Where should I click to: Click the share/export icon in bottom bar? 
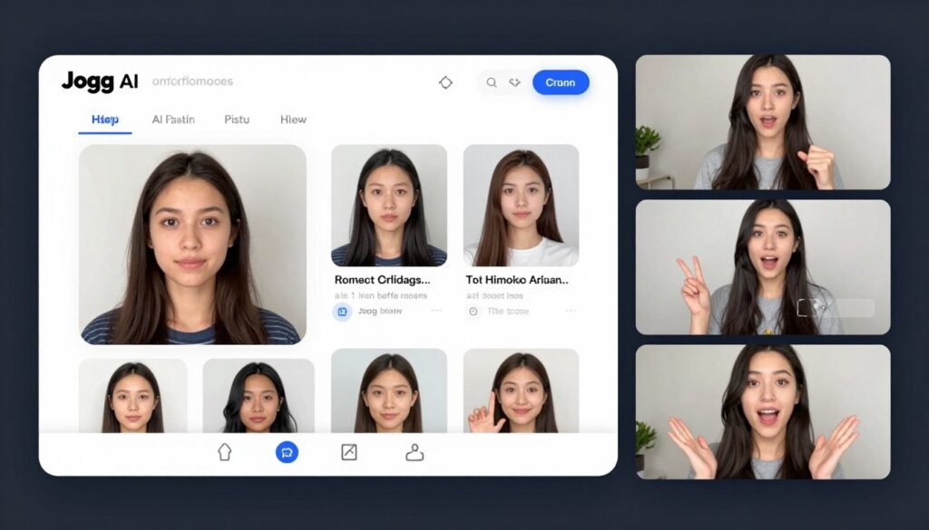[x=347, y=451]
